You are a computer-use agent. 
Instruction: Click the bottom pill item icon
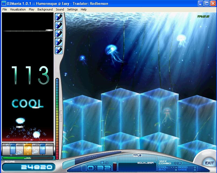tap(59, 50)
